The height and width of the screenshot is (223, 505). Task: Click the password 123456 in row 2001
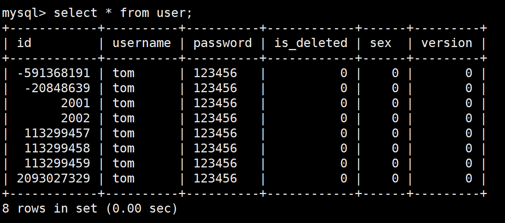(215, 103)
